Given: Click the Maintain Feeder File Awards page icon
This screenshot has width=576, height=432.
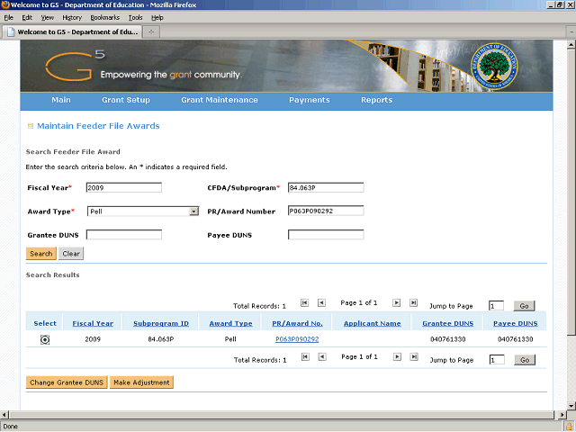Looking at the screenshot, I should click(x=31, y=126).
